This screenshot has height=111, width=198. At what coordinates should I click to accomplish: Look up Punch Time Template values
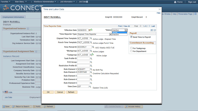[91, 43]
